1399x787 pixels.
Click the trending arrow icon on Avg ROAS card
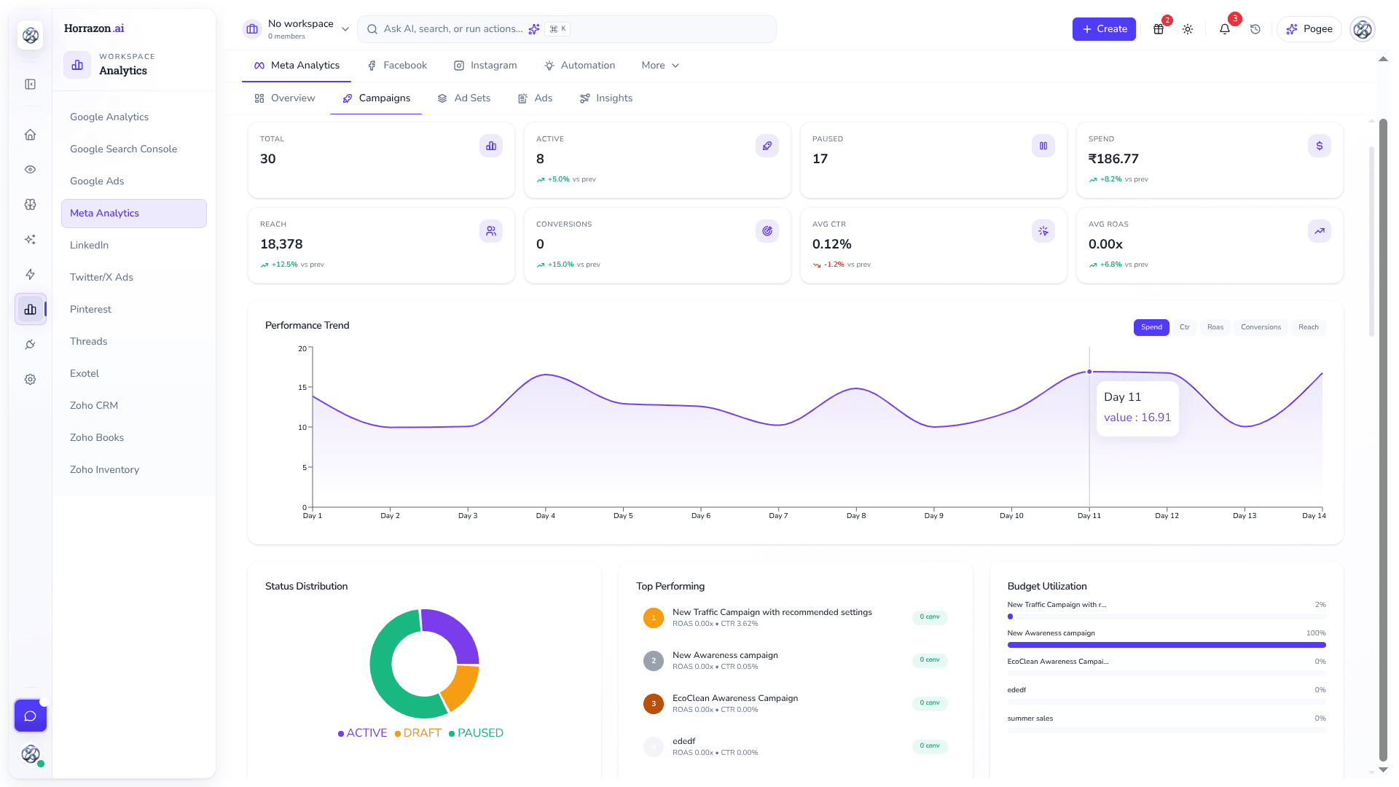(1320, 231)
